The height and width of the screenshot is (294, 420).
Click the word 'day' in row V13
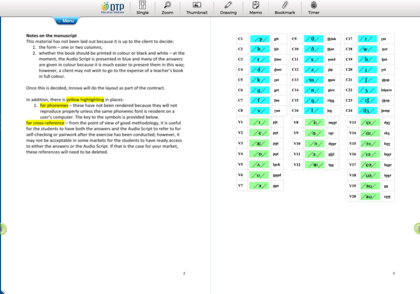click(x=387, y=123)
